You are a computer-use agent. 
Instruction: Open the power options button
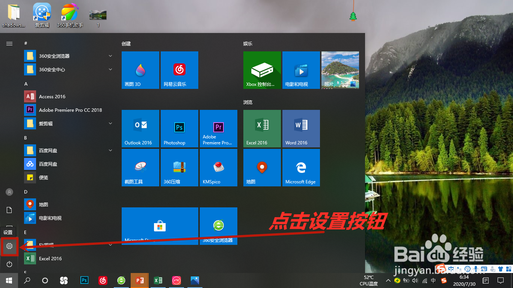(9, 264)
